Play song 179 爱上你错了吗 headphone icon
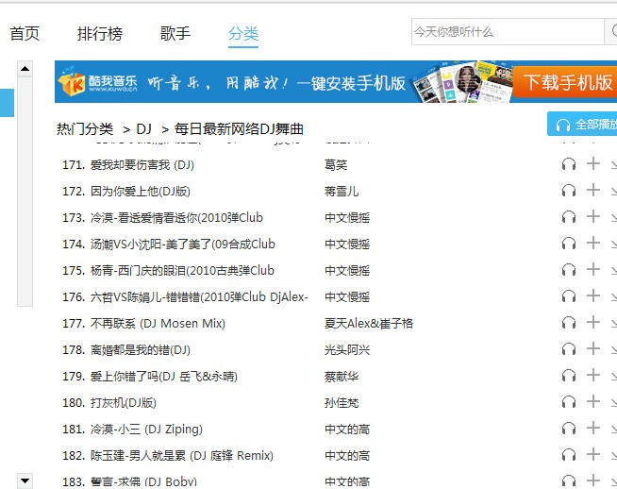617x489 pixels. point(568,376)
